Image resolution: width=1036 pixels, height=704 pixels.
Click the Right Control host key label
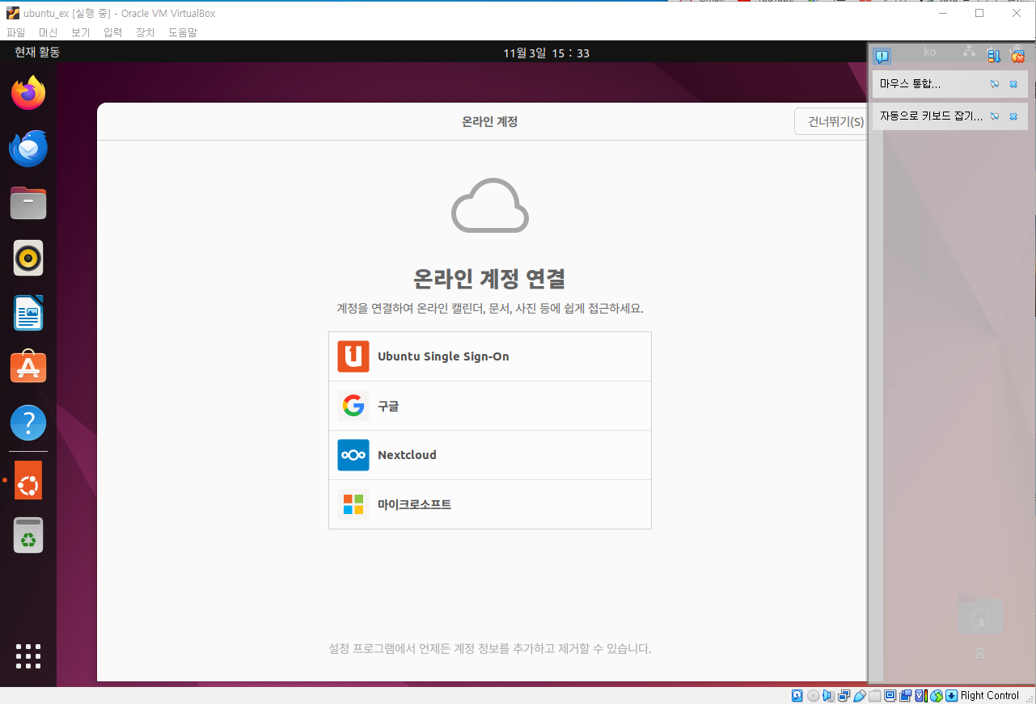pos(990,696)
